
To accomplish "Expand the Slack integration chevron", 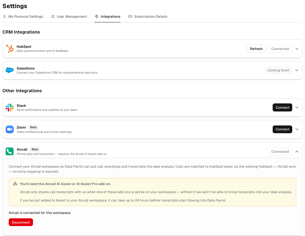I will click(x=297, y=107).
